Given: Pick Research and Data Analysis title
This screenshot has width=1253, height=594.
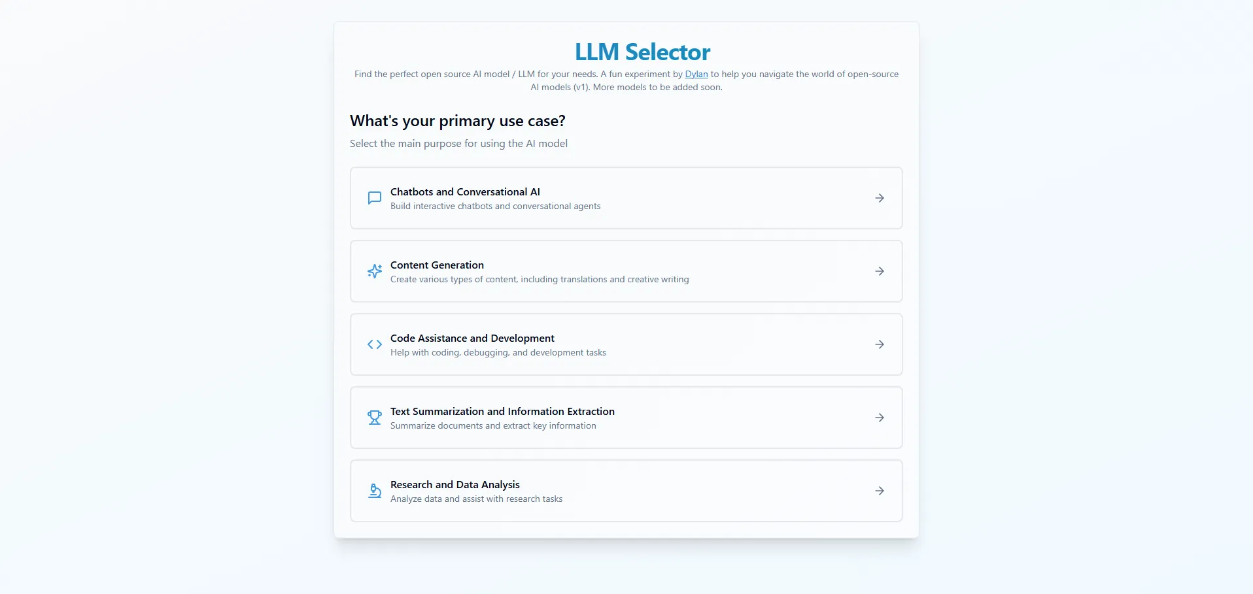Looking at the screenshot, I should point(455,485).
